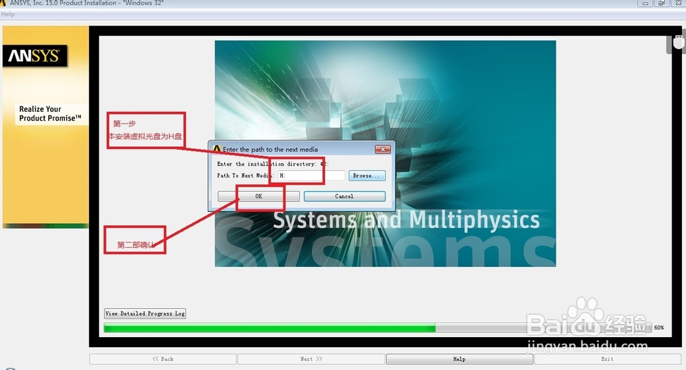The image size is (686, 370).
Task: Click the ANSYS logo in sidebar
Action: pos(35,56)
